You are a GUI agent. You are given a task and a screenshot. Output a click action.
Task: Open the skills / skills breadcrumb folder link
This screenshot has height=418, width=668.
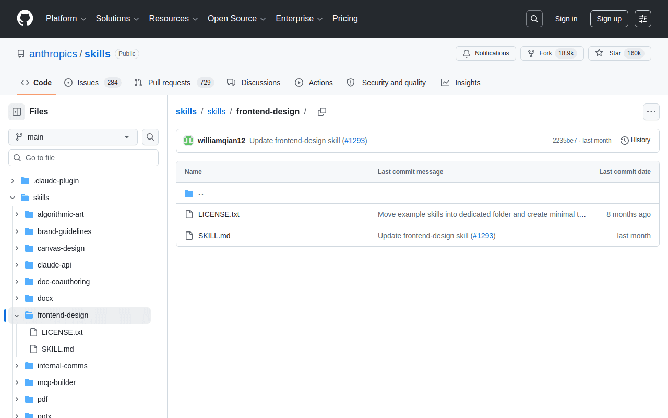pos(217,112)
